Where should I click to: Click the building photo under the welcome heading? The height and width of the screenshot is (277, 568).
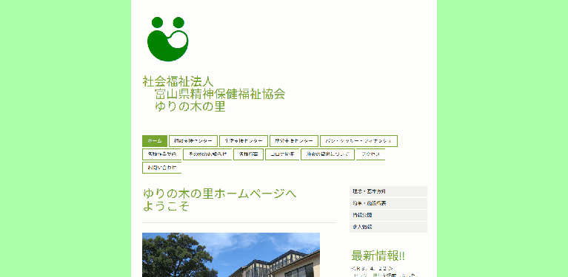[x=231, y=255]
